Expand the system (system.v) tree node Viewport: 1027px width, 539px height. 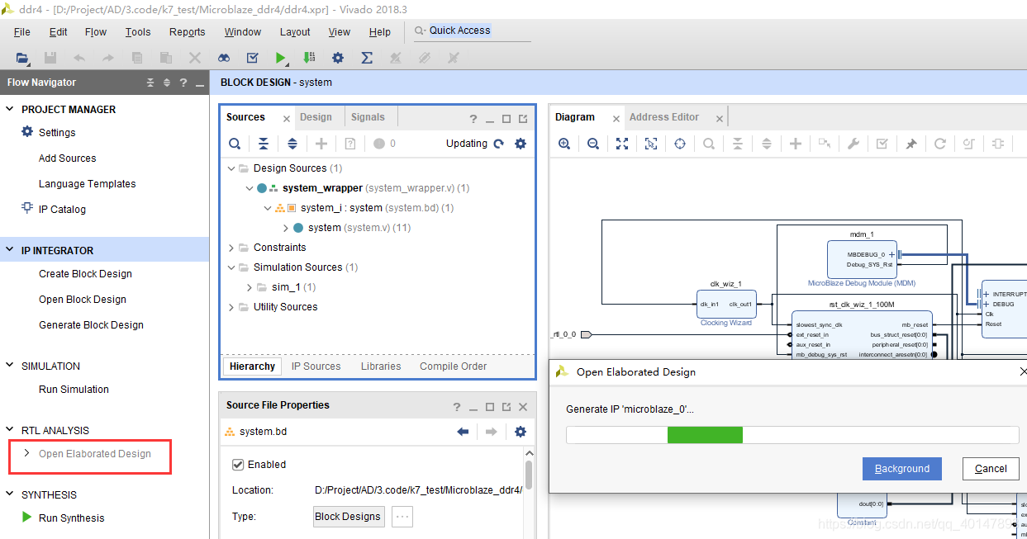point(286,227)
